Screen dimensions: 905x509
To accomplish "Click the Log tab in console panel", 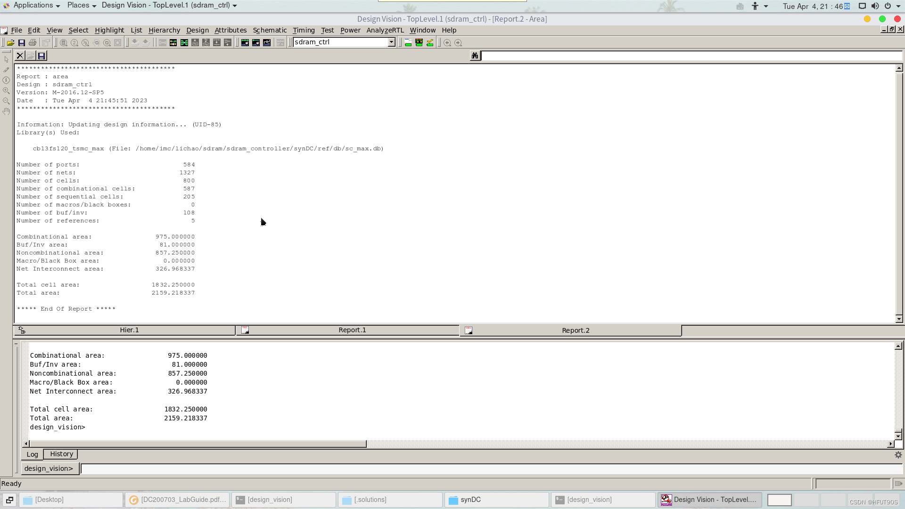I will [32, 454].
